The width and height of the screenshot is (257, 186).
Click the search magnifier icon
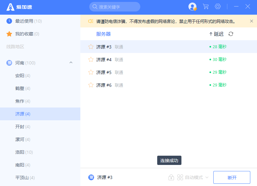95,7
